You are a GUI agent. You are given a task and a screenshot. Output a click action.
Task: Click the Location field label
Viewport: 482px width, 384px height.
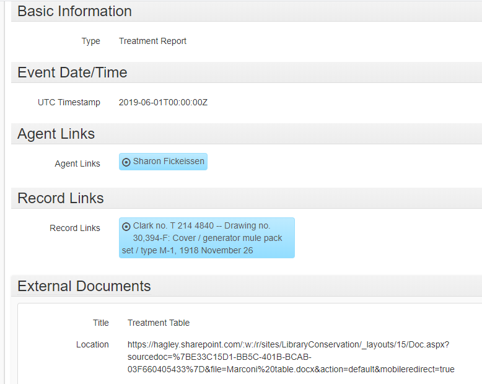[x=92, y=345]
